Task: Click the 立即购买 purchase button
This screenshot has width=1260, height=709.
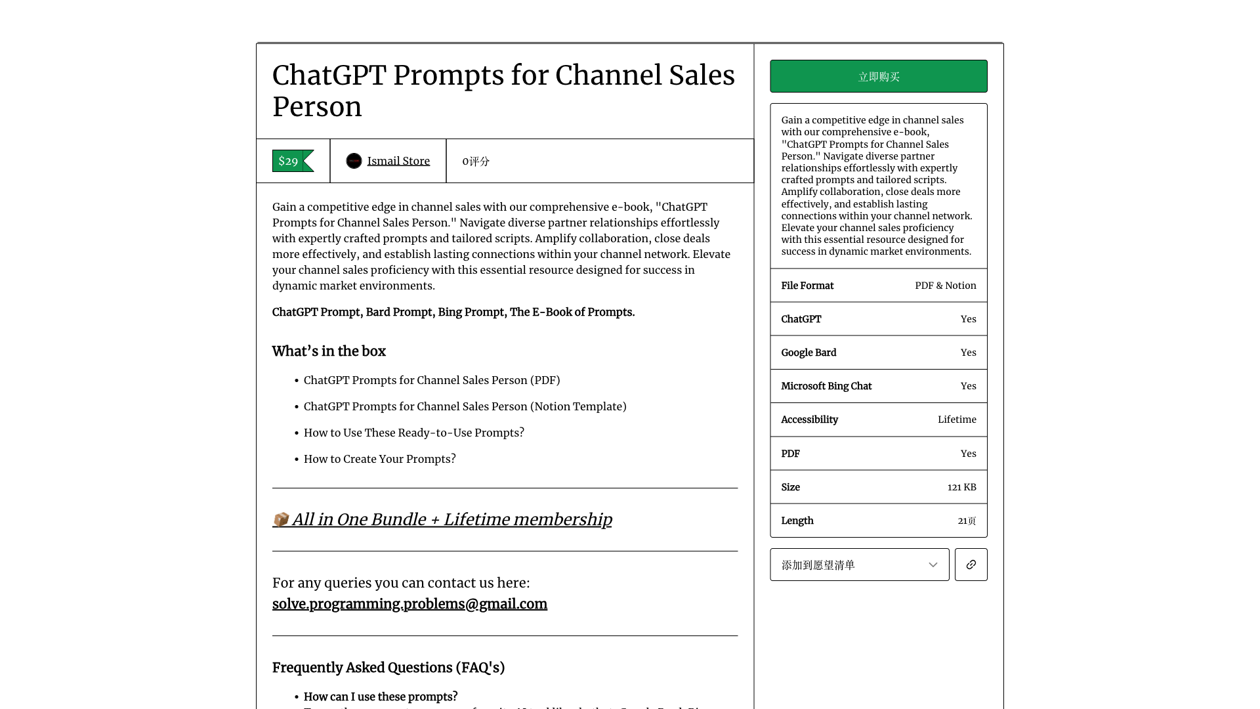Action: [x=878, y=76]
